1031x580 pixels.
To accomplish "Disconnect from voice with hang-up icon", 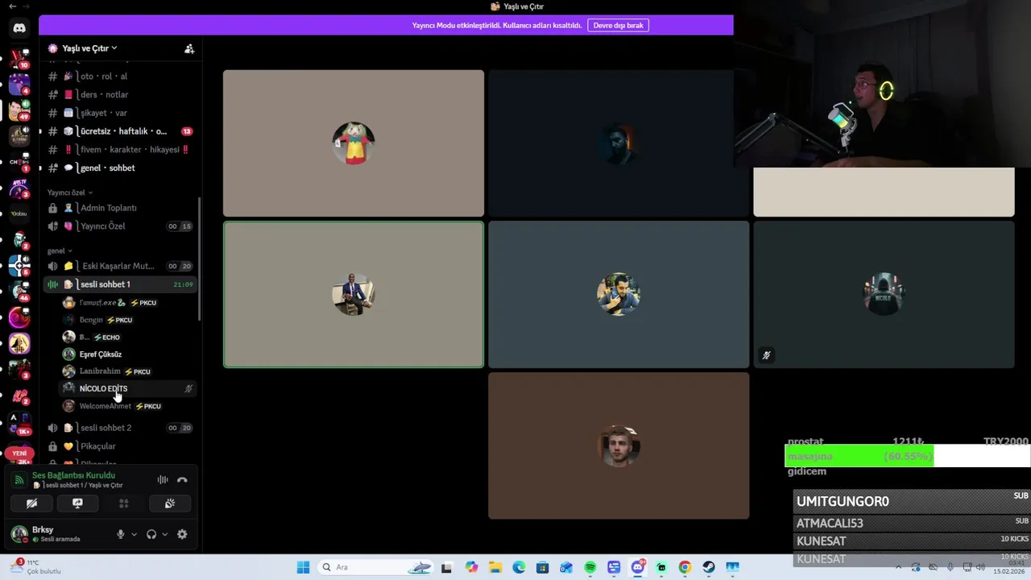I will coord(182,480).
